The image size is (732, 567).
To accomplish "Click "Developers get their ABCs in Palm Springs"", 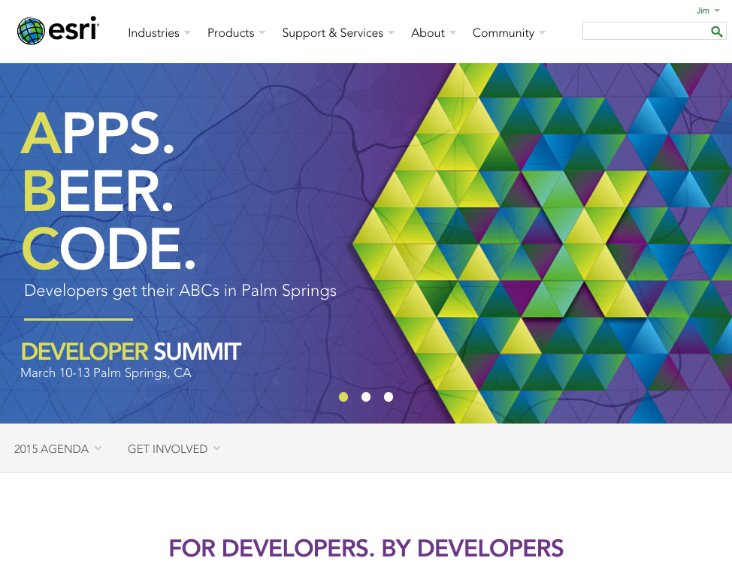I will coord(180,291).
